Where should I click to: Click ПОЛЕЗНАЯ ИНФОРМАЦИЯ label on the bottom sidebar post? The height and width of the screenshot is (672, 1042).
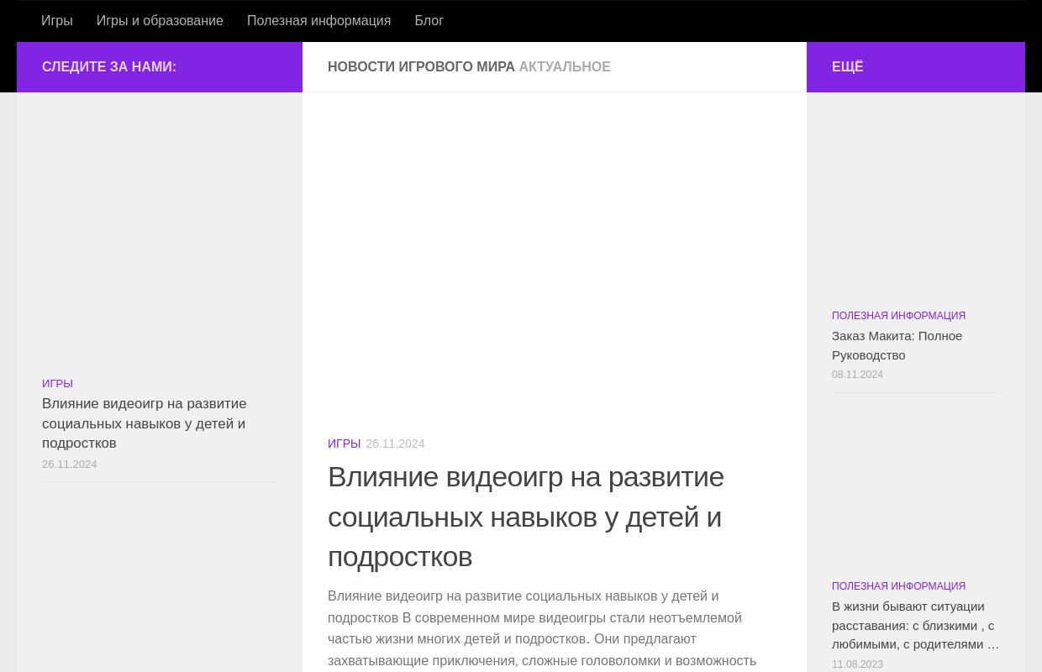coord(898,585)
